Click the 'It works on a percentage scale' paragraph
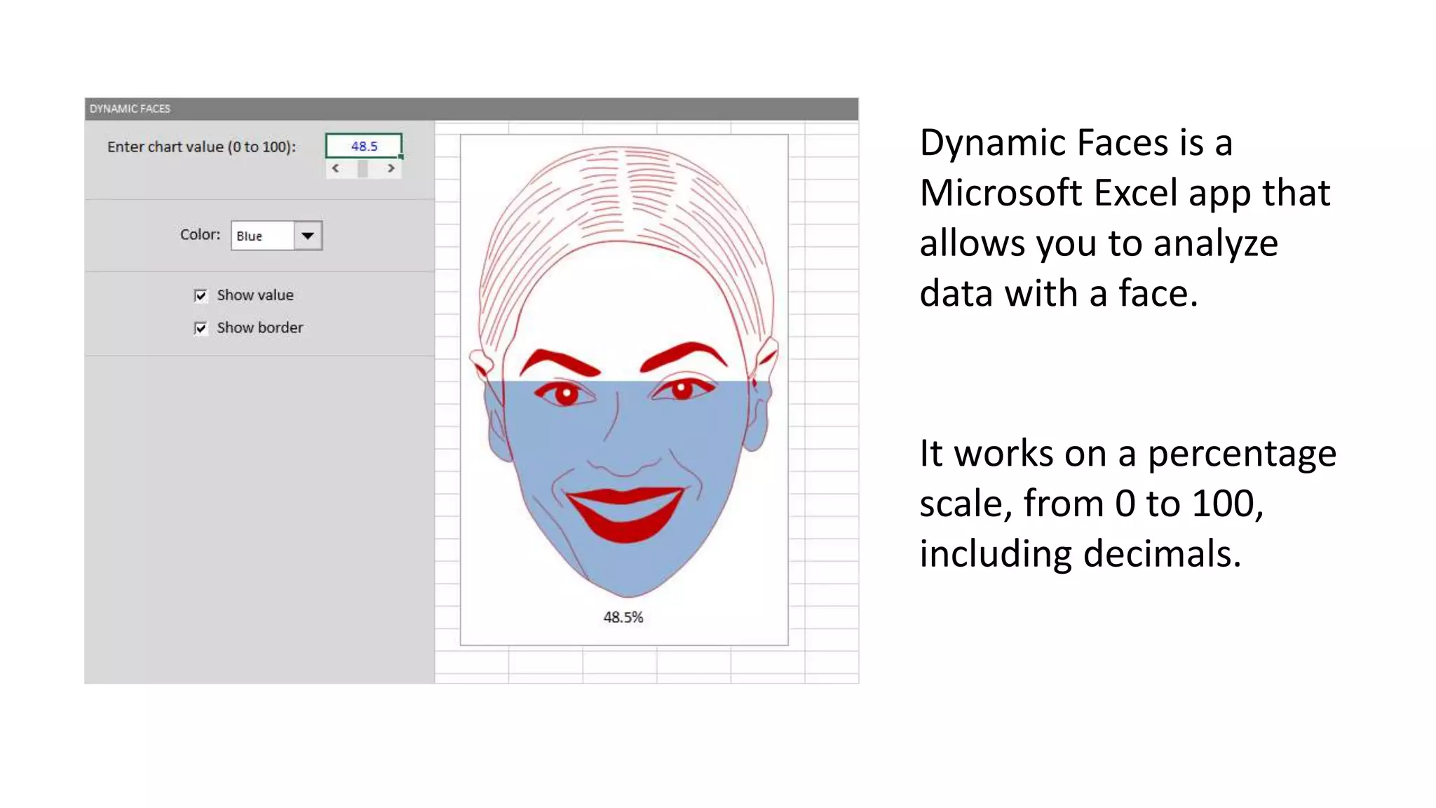 1127,503
